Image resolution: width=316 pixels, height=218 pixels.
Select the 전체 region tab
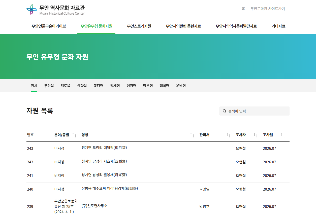point(34,86)
